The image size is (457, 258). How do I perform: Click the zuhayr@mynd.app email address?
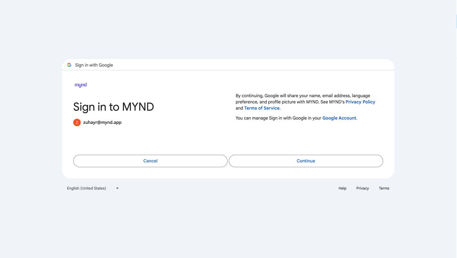coord(102,122)
